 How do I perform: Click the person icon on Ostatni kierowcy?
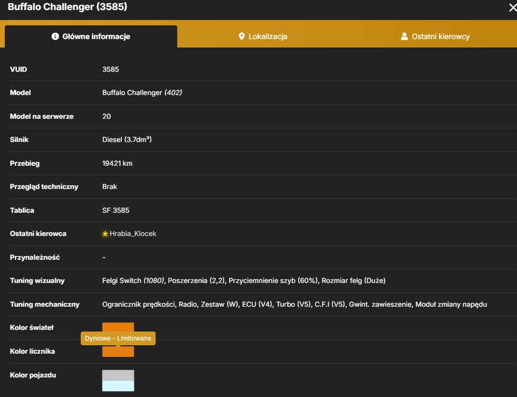(x=404, y=37)
